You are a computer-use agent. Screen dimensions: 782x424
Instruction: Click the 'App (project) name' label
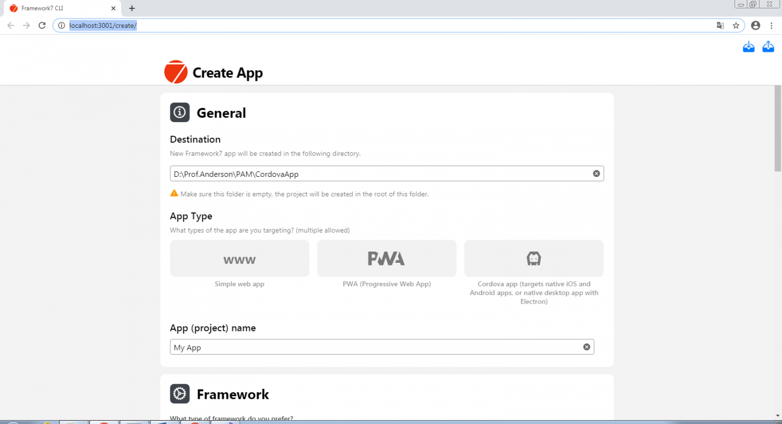213,328
